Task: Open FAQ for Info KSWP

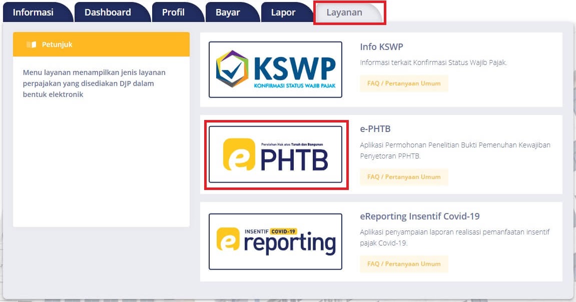Action: click(x=404, y=83)
